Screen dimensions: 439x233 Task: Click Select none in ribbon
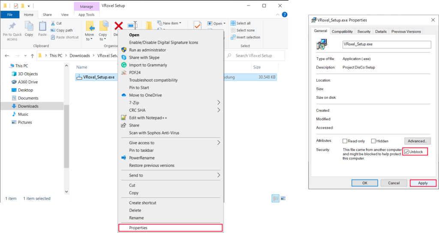pos(243,30)
